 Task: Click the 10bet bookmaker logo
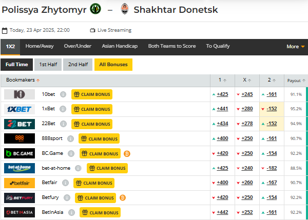tap(20, 94)
